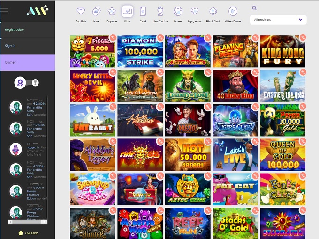Open the 40 Lucky King game

(235, 86)
